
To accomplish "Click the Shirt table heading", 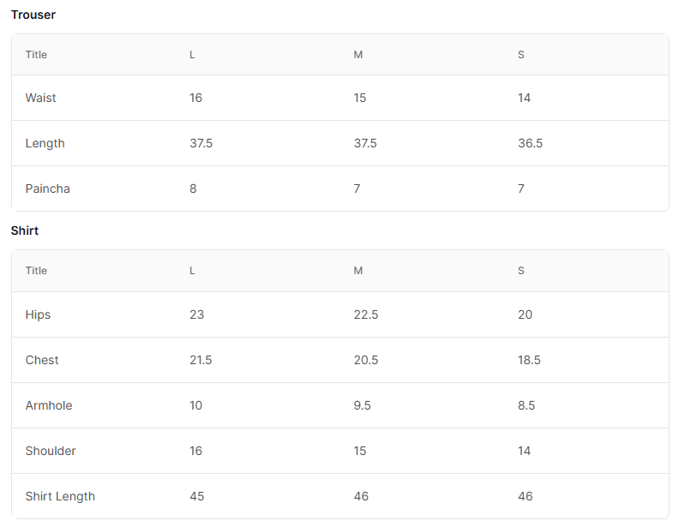I will tap(25, 231).
